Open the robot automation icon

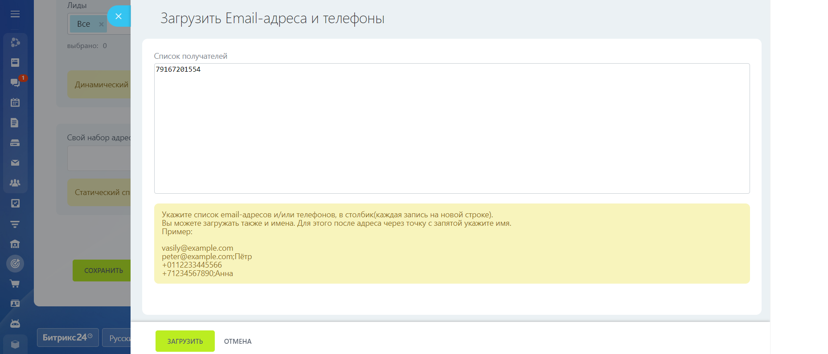pyautogui.click(x=15, y=324)
